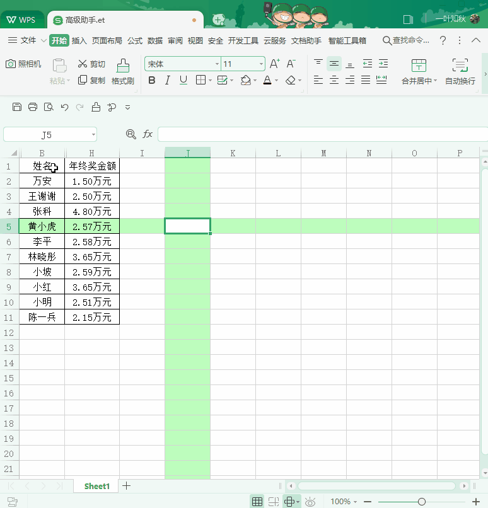This screenshot has width=488, height=508.
Task: Click the decrease indent icon
Action: pyautogui.click(x=368, y=64)
